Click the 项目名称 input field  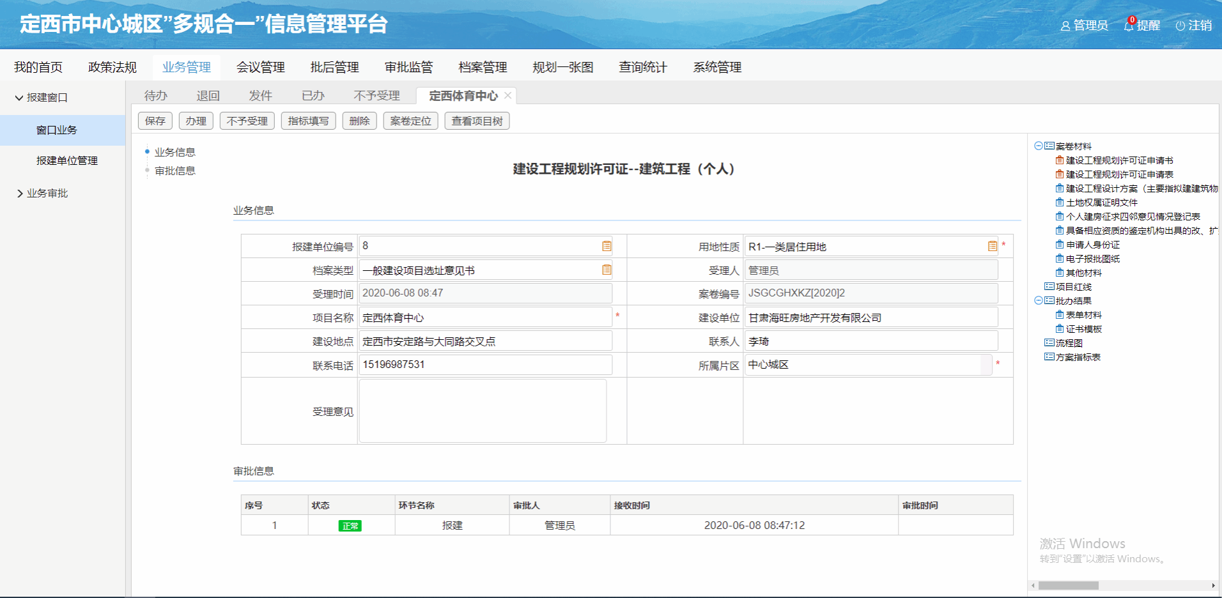tap(486, 318)
